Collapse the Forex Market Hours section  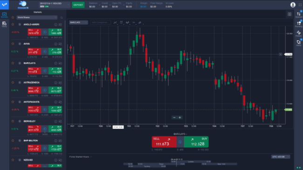coord(80,157)
